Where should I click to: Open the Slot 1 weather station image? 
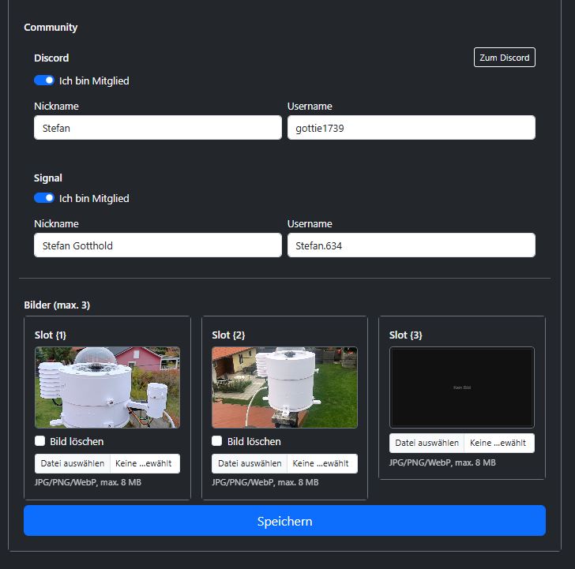coord(107,387)
